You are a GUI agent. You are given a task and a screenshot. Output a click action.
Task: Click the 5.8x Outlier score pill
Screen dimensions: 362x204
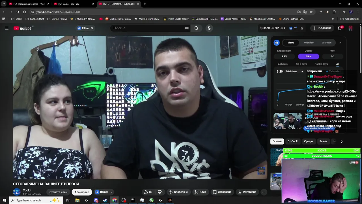[308, 56]
